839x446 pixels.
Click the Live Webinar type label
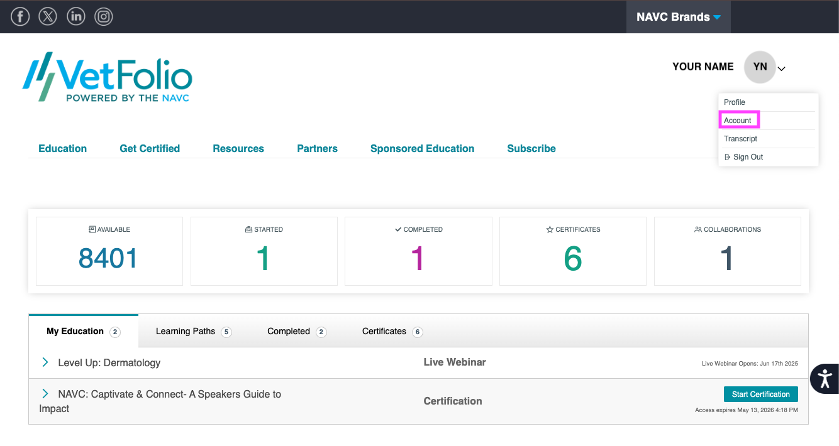click(455, 362)
